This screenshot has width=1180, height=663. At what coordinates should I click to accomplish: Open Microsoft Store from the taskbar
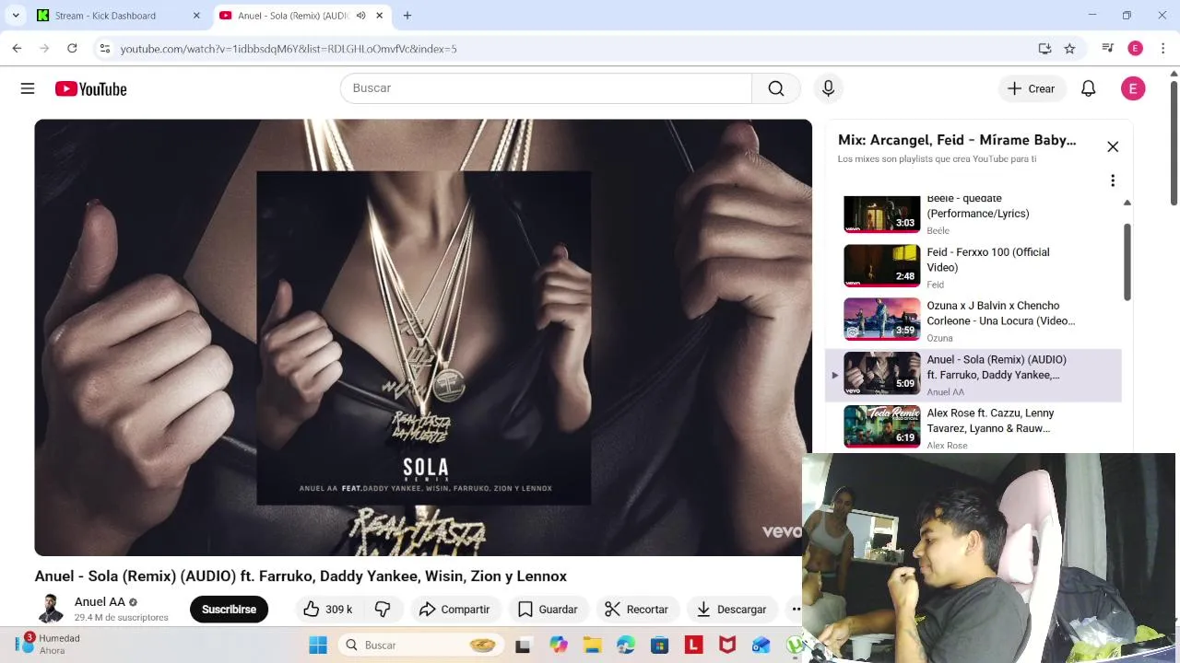(659, 646)
